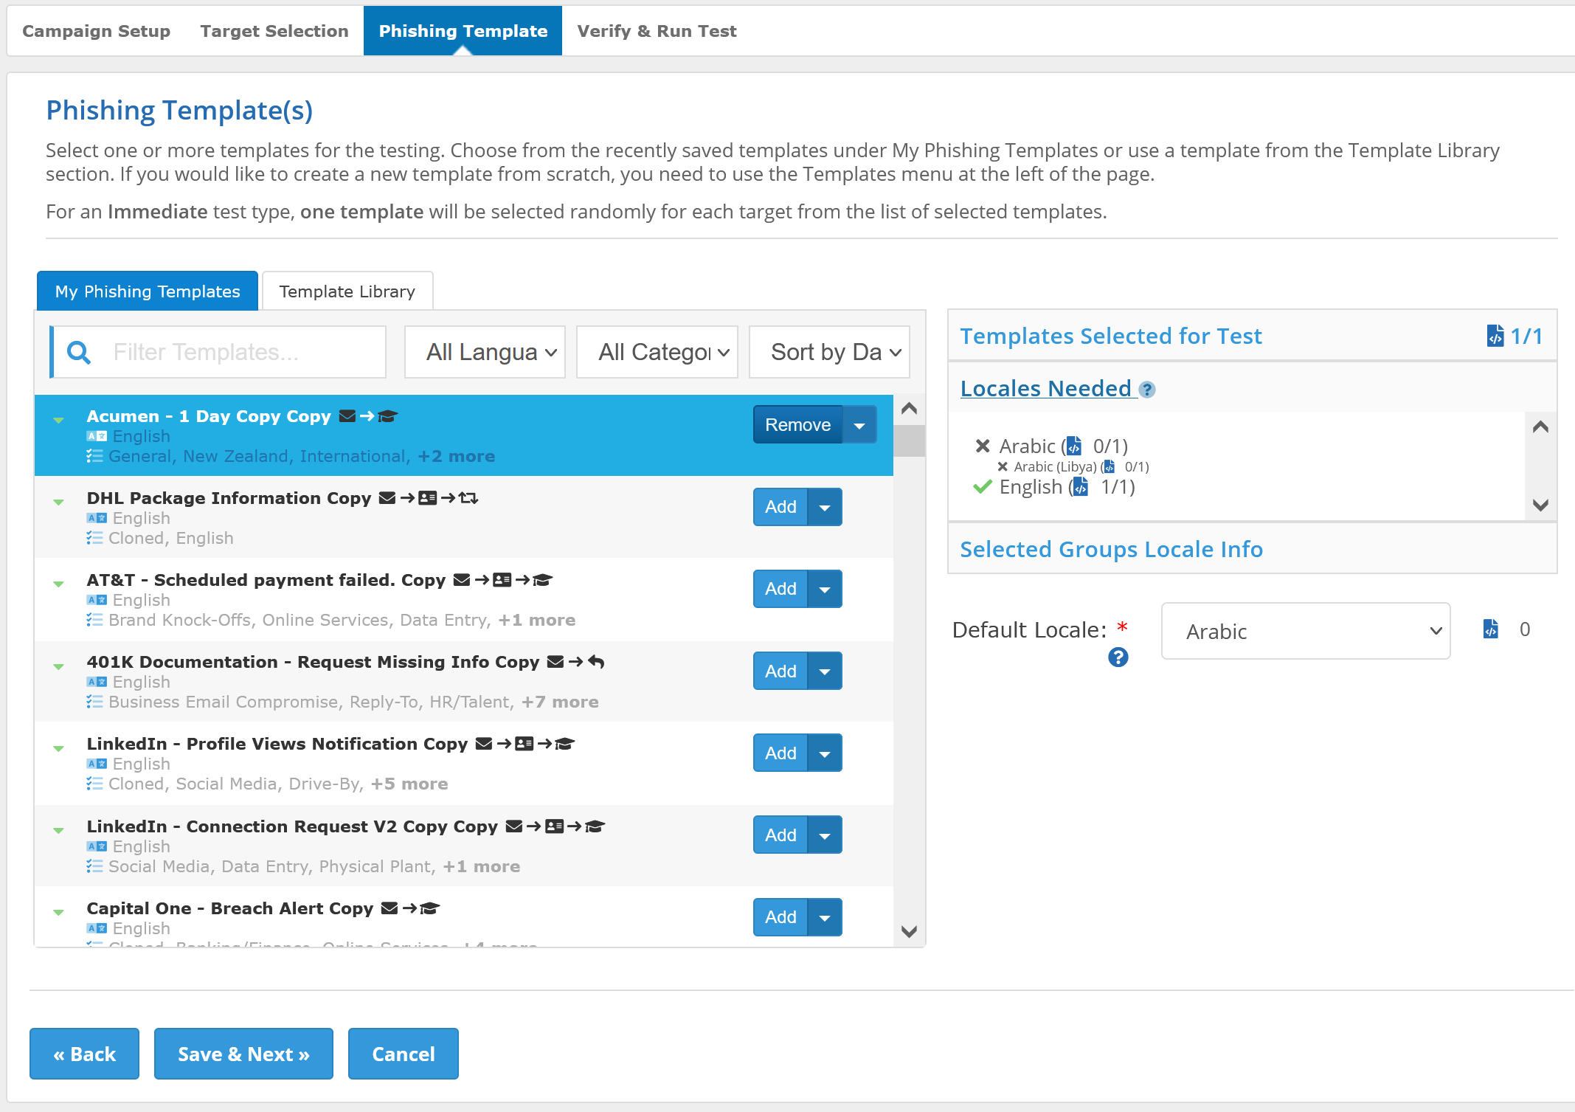Click the retweet loop icon on DHL row
1575x1112 pixels.
click(x=468, y=498)
